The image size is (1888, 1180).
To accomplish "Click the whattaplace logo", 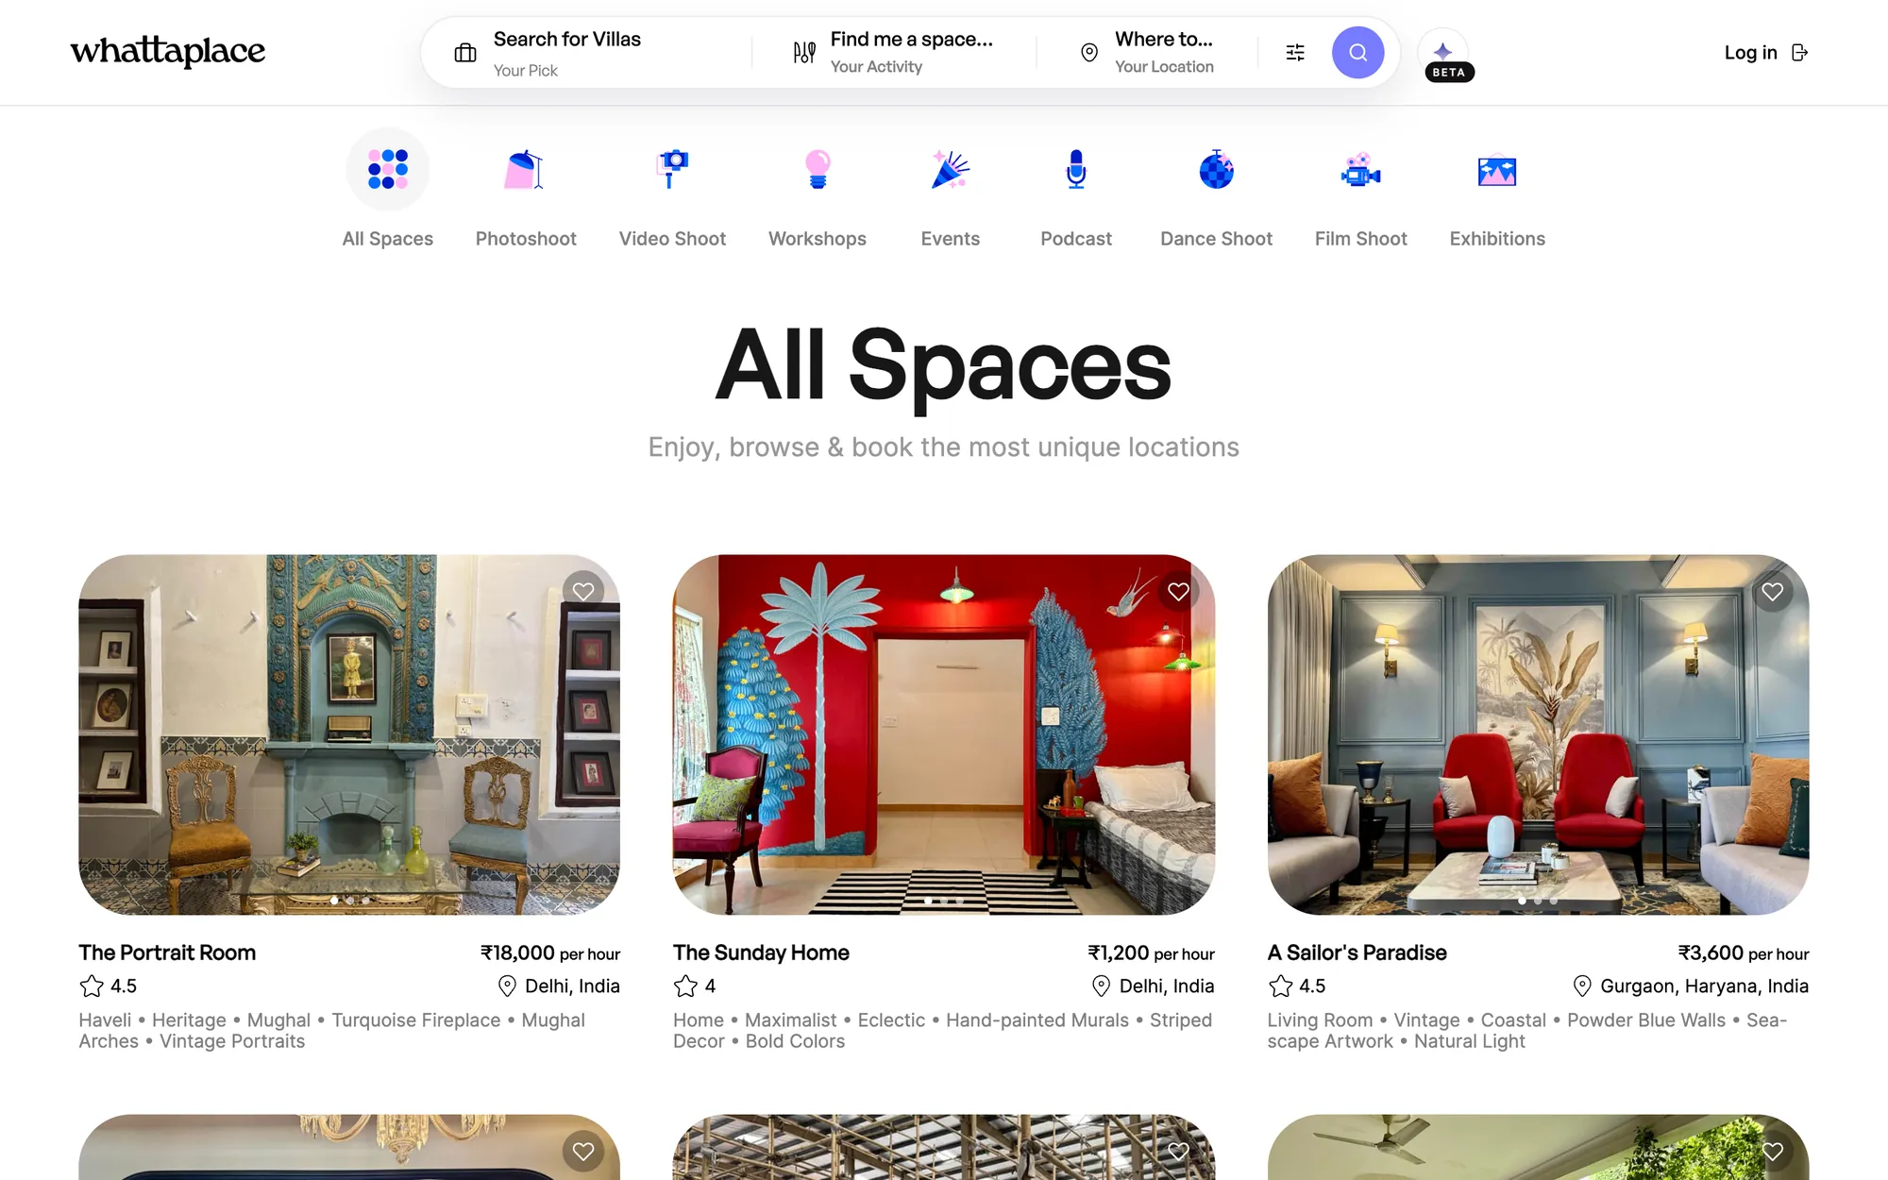I will point(168,51).
